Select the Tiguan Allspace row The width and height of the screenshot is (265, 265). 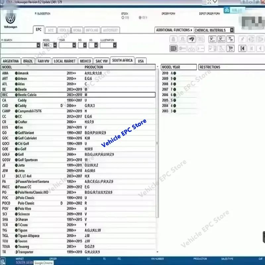[78, 236]
